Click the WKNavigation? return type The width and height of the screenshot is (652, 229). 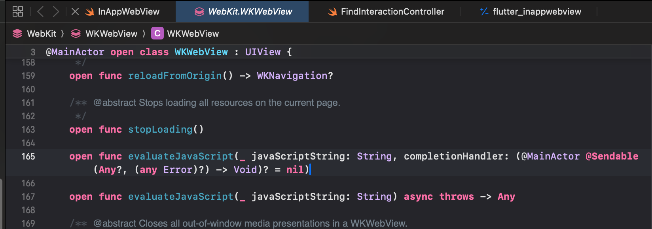[295, 76]
